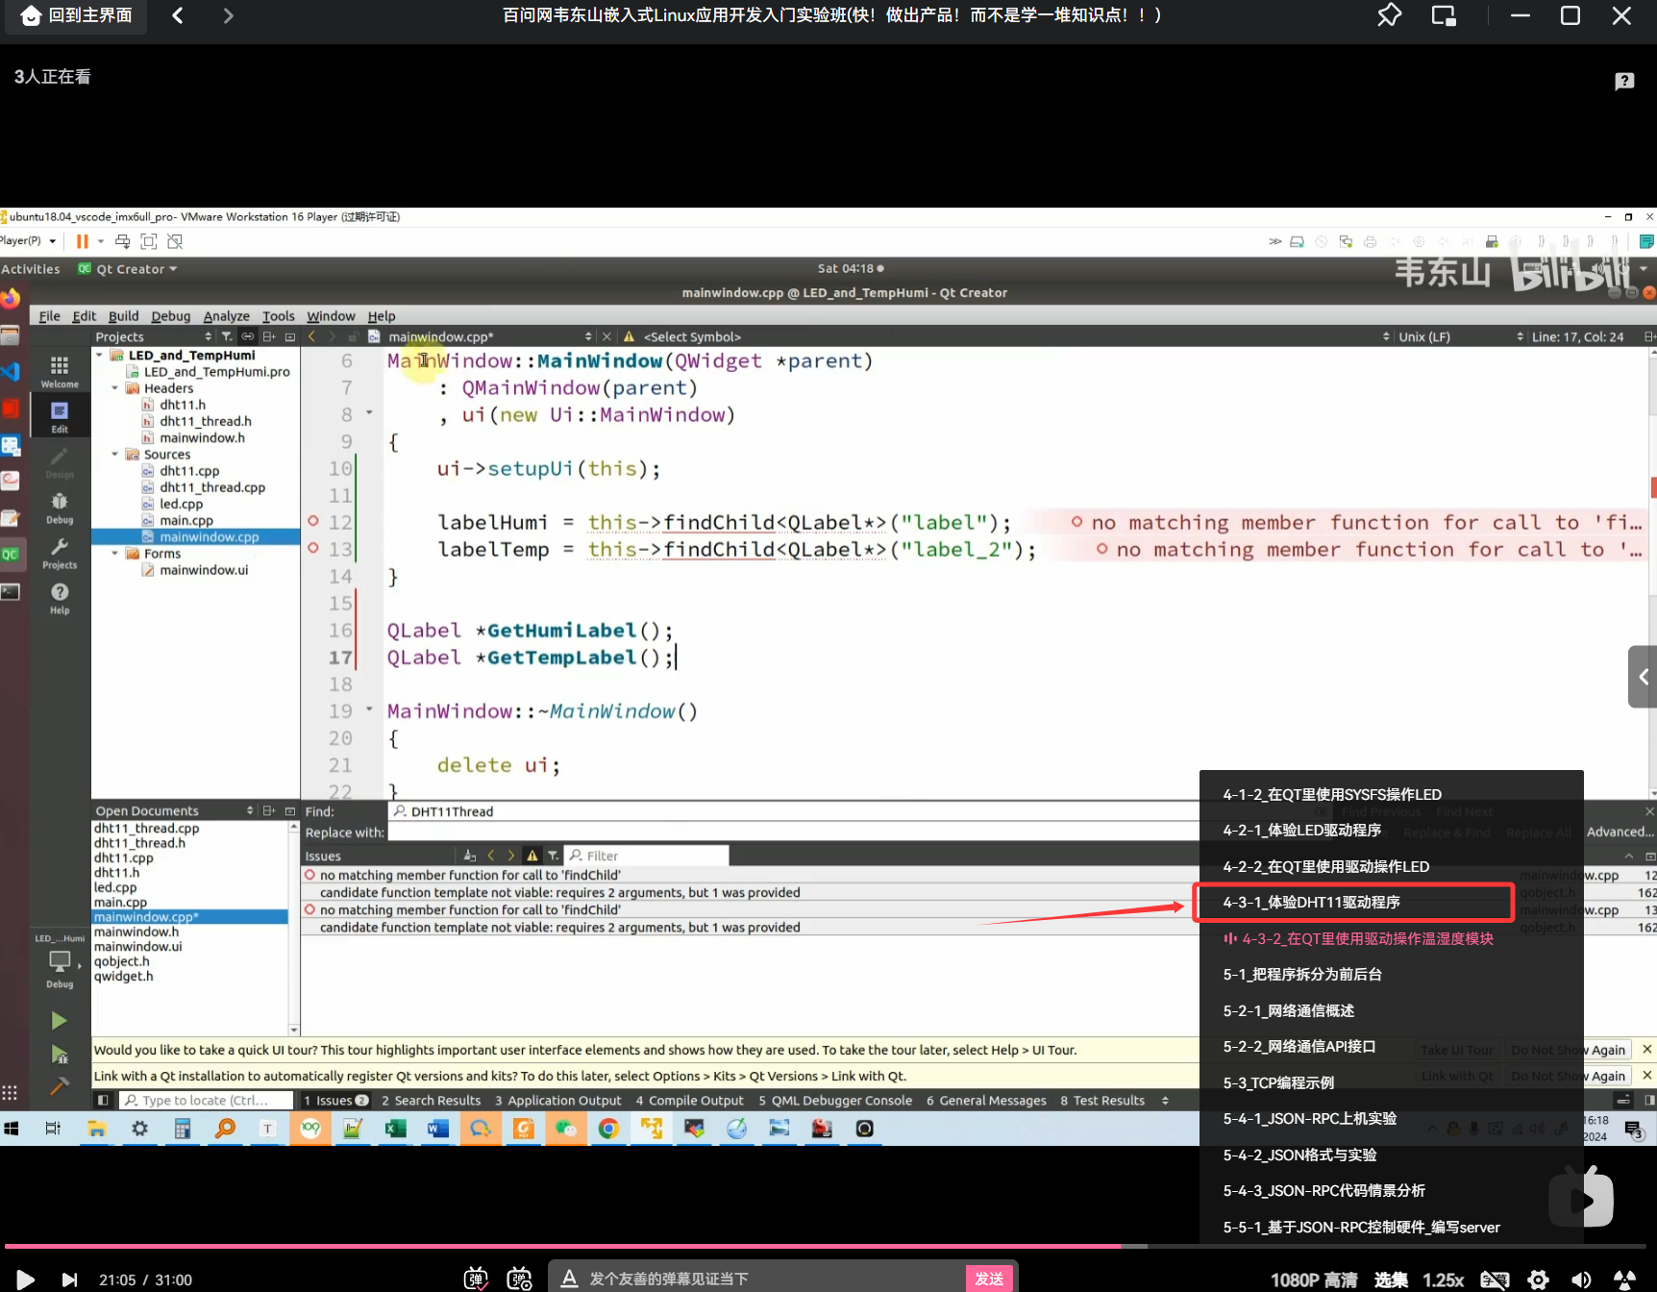The height and width of the screenshot is (1292, 1657).
Task: Toggle warnings filter in Issues pane
Action: tap(532, 856)
